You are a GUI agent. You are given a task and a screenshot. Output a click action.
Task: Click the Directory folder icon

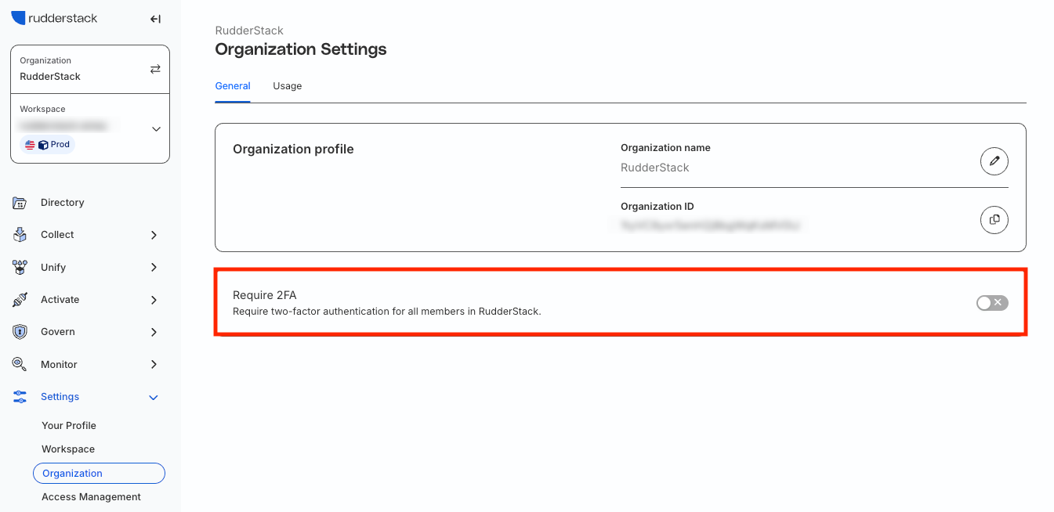[20, 203]
